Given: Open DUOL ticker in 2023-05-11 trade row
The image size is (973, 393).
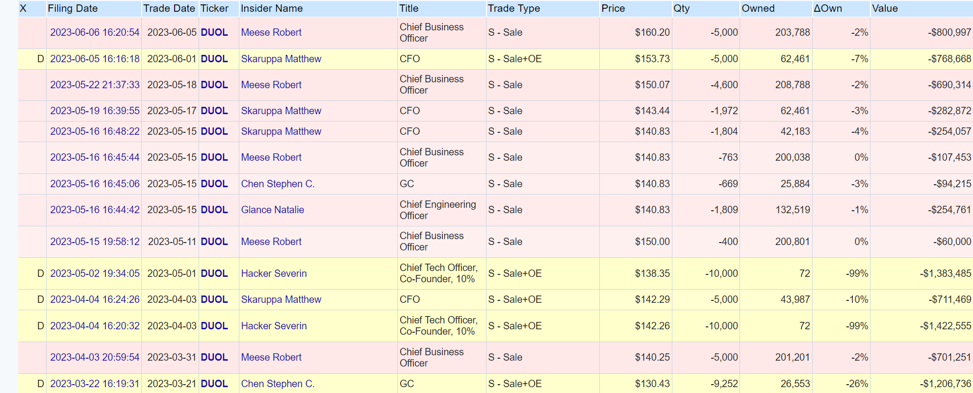Looking at the screenshot, I should (214, 242).
